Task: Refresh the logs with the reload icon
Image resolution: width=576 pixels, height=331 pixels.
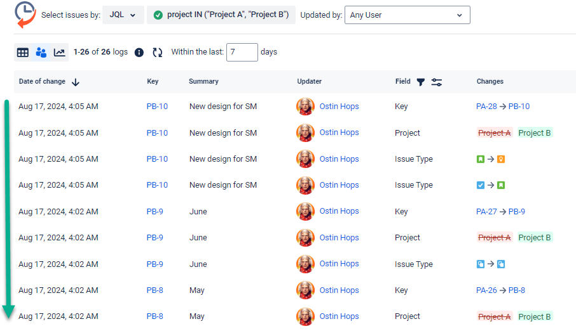Action: click(x=157, y=53)
